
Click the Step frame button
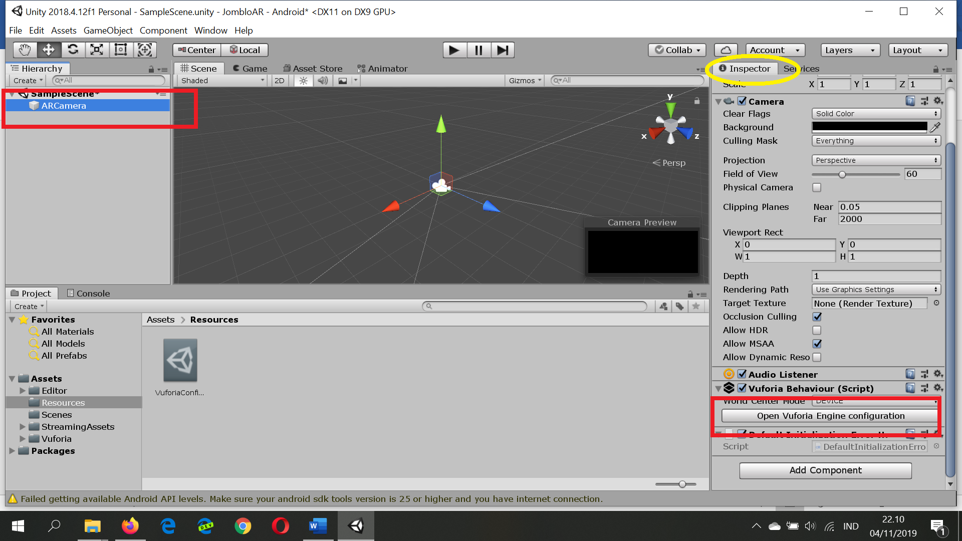coord(503,50)
